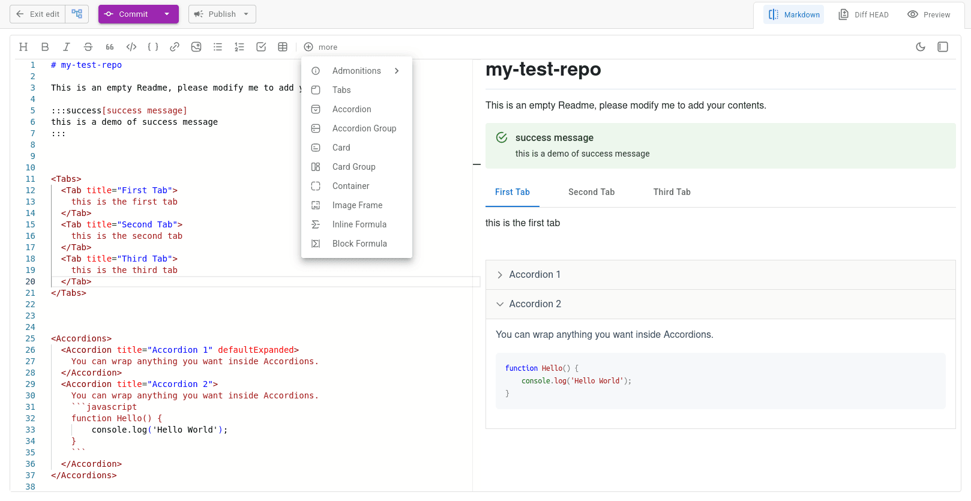Expand the Admonitions submenu
This screenshot has height=501, width=971.
pyautogui.click(x=356, y=71)
